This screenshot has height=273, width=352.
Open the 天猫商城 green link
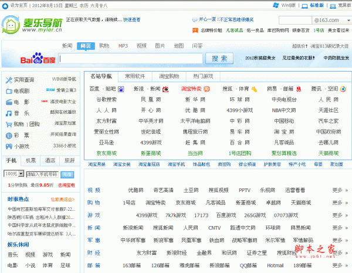329,153
